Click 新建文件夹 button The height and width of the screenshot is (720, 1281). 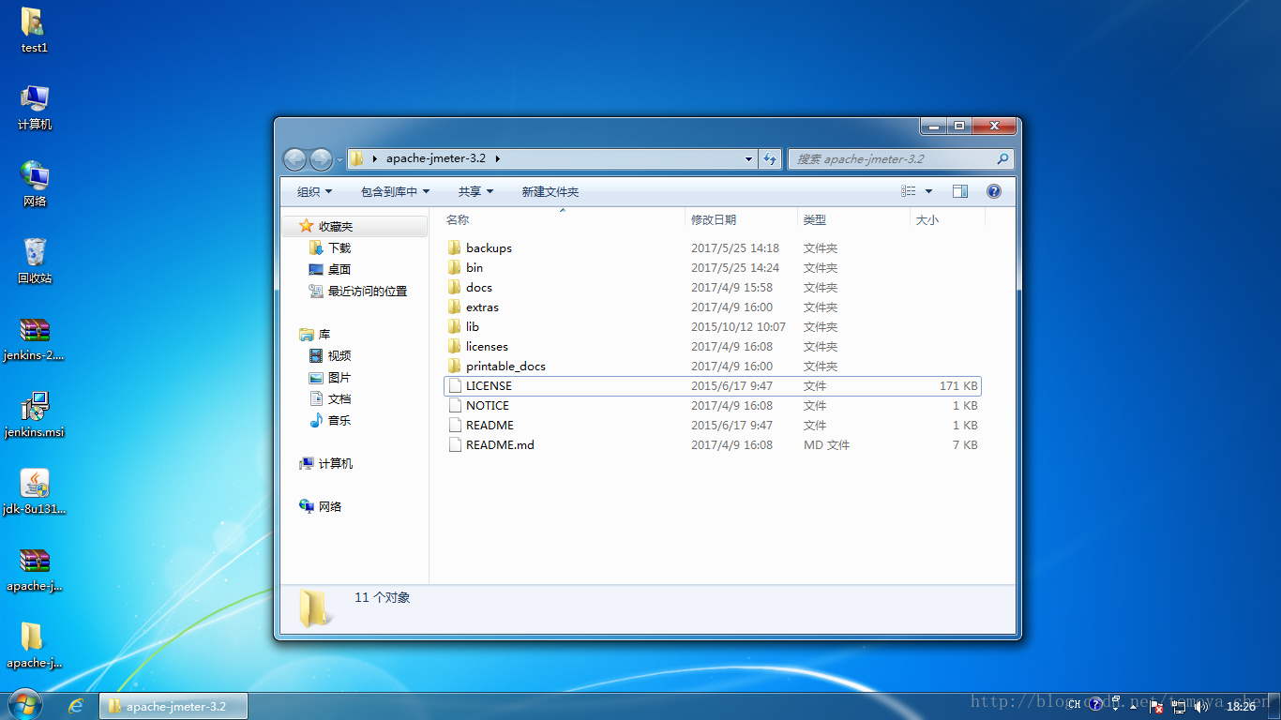[x=550, y=191]
